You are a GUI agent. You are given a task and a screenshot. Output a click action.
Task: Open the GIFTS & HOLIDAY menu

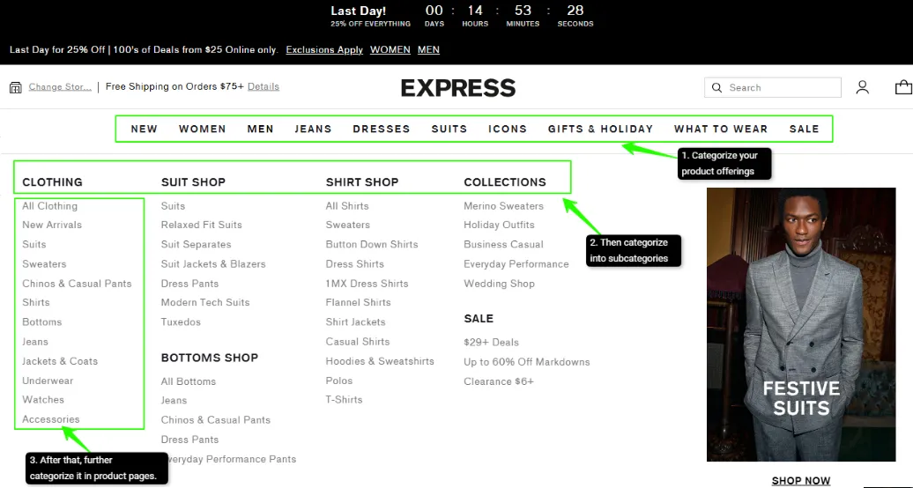tap(600, 129)
